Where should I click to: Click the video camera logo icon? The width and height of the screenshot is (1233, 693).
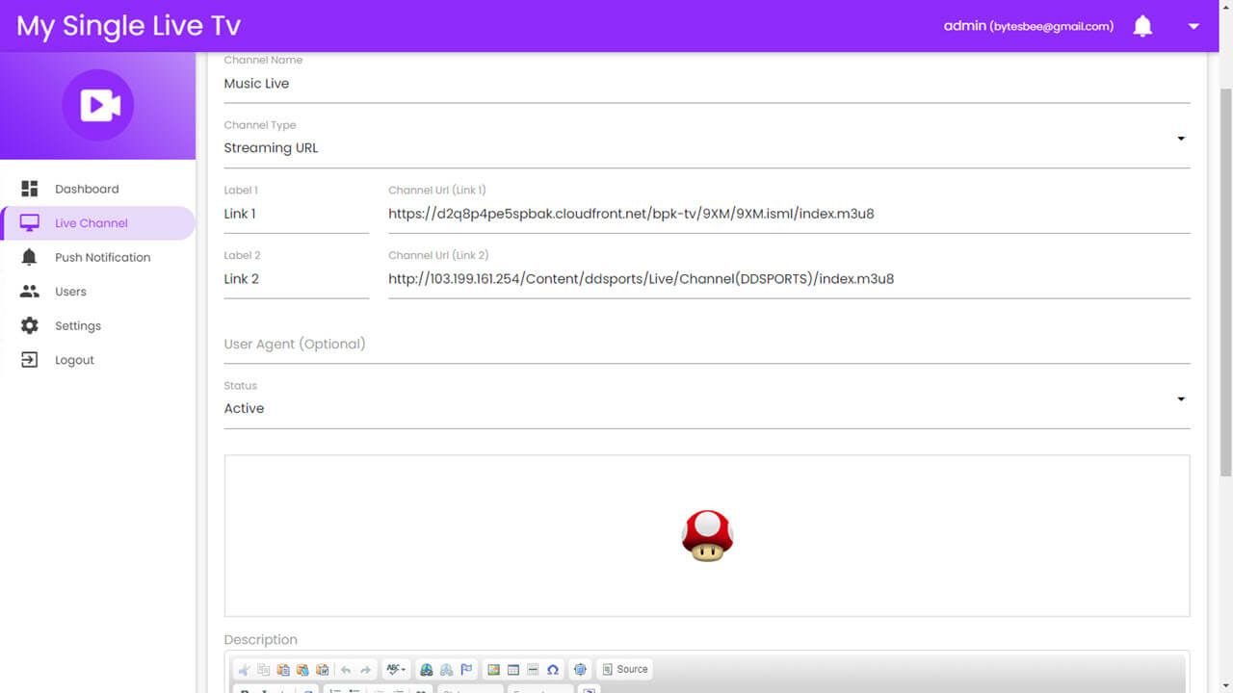pos(98,105)
